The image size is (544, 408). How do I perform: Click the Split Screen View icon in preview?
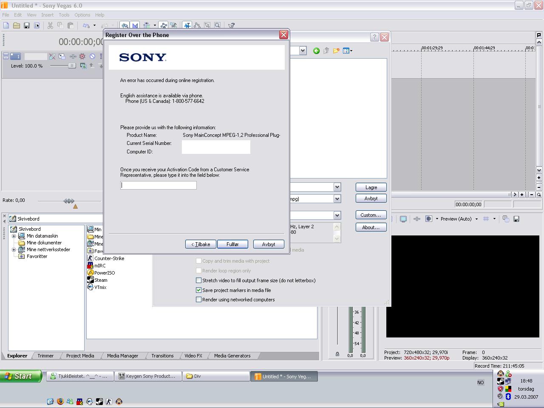point(429,219)
